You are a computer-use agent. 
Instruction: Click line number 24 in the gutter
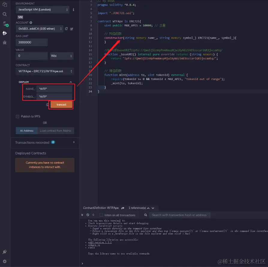click(x=90, y=92)
